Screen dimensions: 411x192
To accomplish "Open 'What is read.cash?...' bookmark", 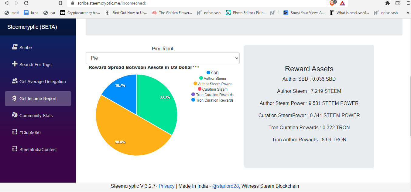I will 350,13.
